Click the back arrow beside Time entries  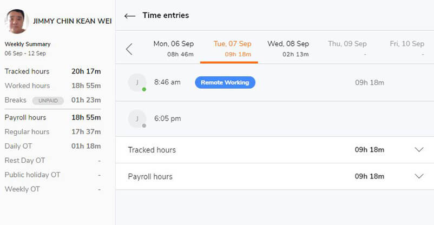tap(130, 16)
